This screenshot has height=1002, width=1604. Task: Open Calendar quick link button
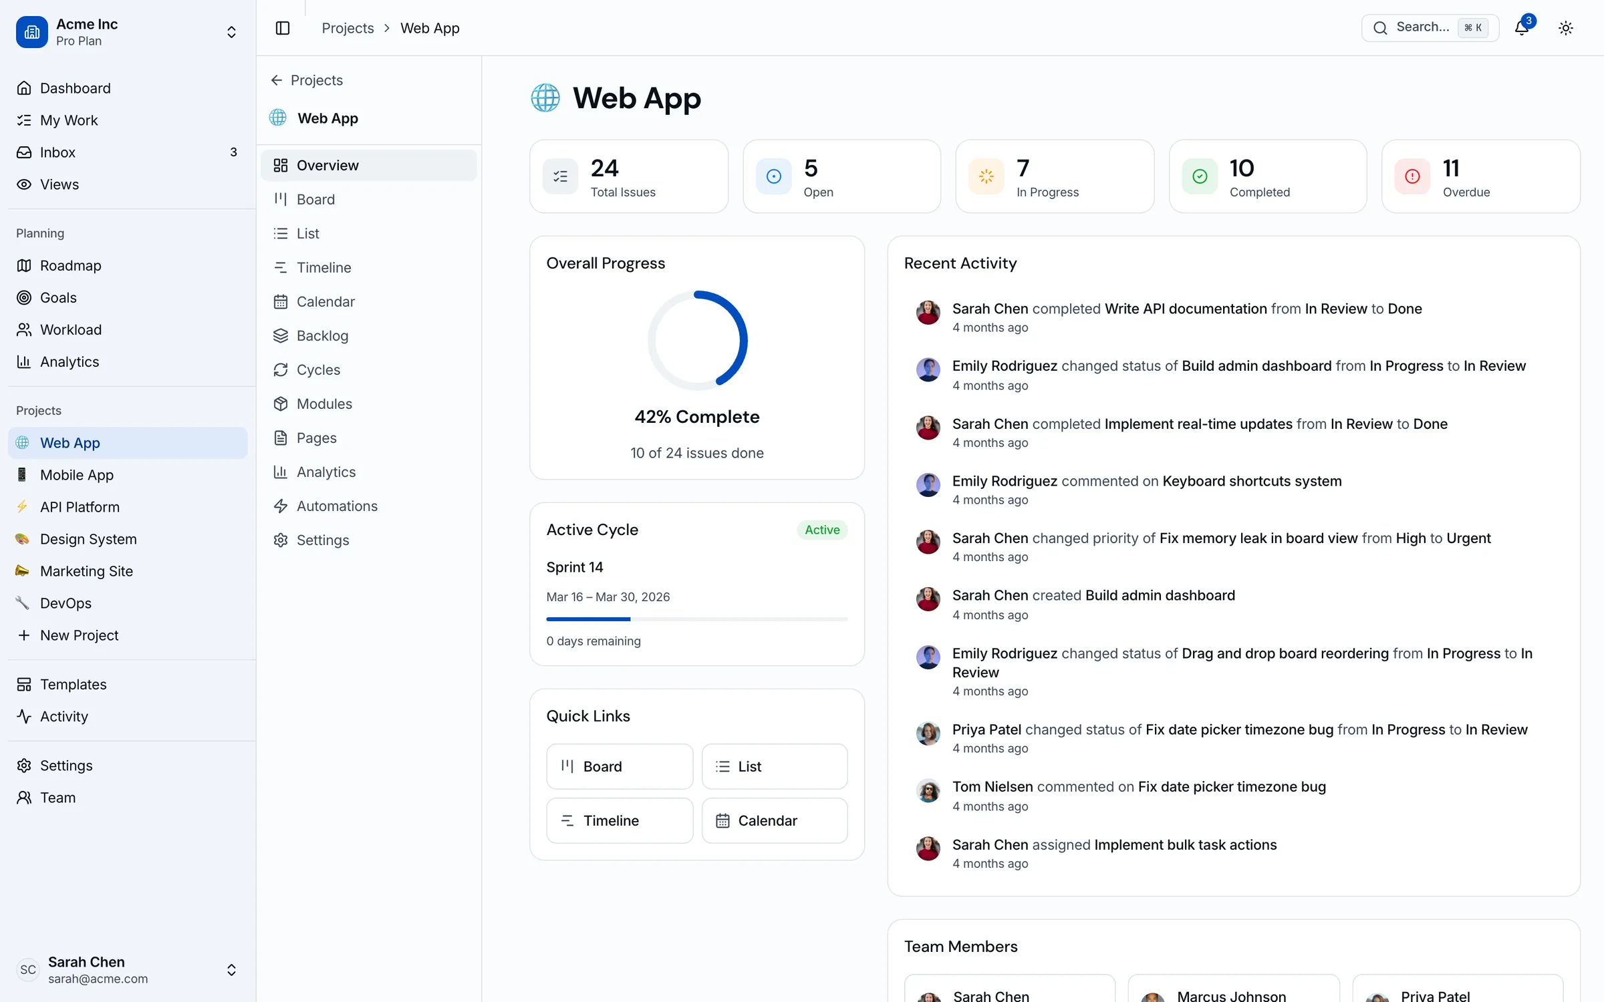click(x=775, y=820)
